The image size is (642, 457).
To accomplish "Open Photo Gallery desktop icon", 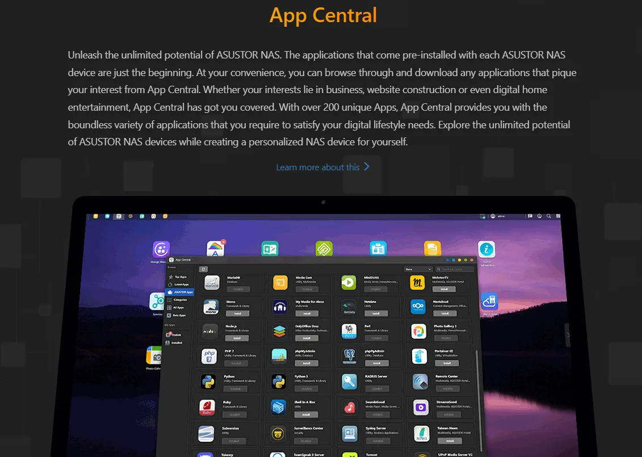I will (x=153, y=355).
